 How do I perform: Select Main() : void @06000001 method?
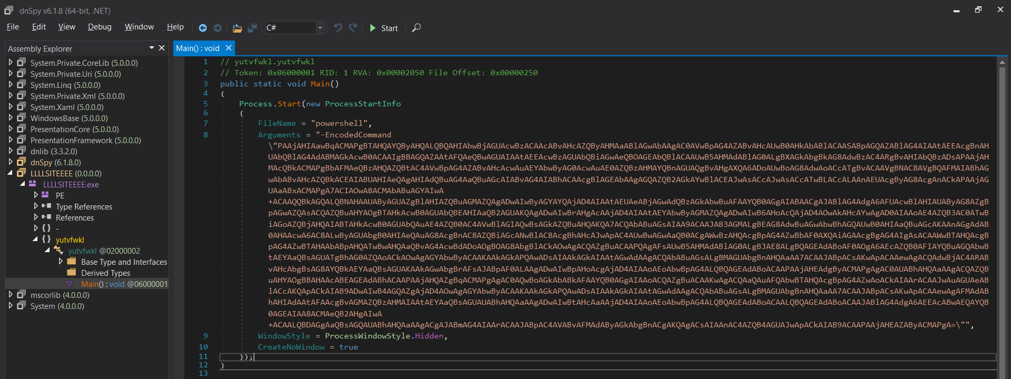tap(124, 284)
